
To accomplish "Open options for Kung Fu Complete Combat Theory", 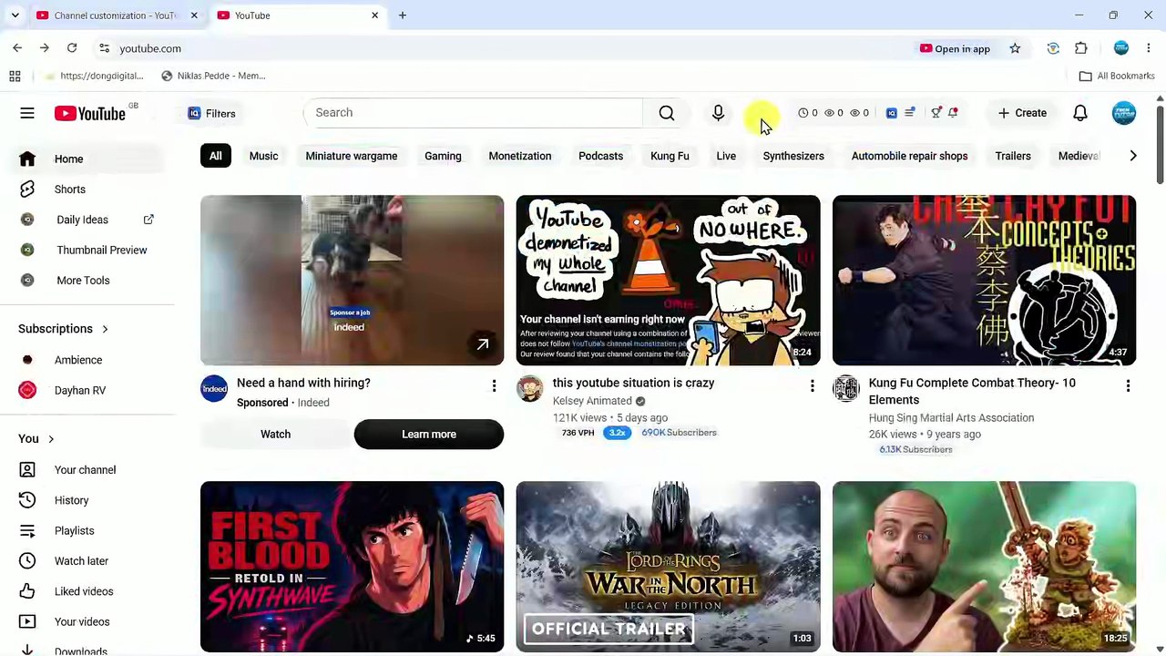I will pyautogui.click(x=1128, y=386).
